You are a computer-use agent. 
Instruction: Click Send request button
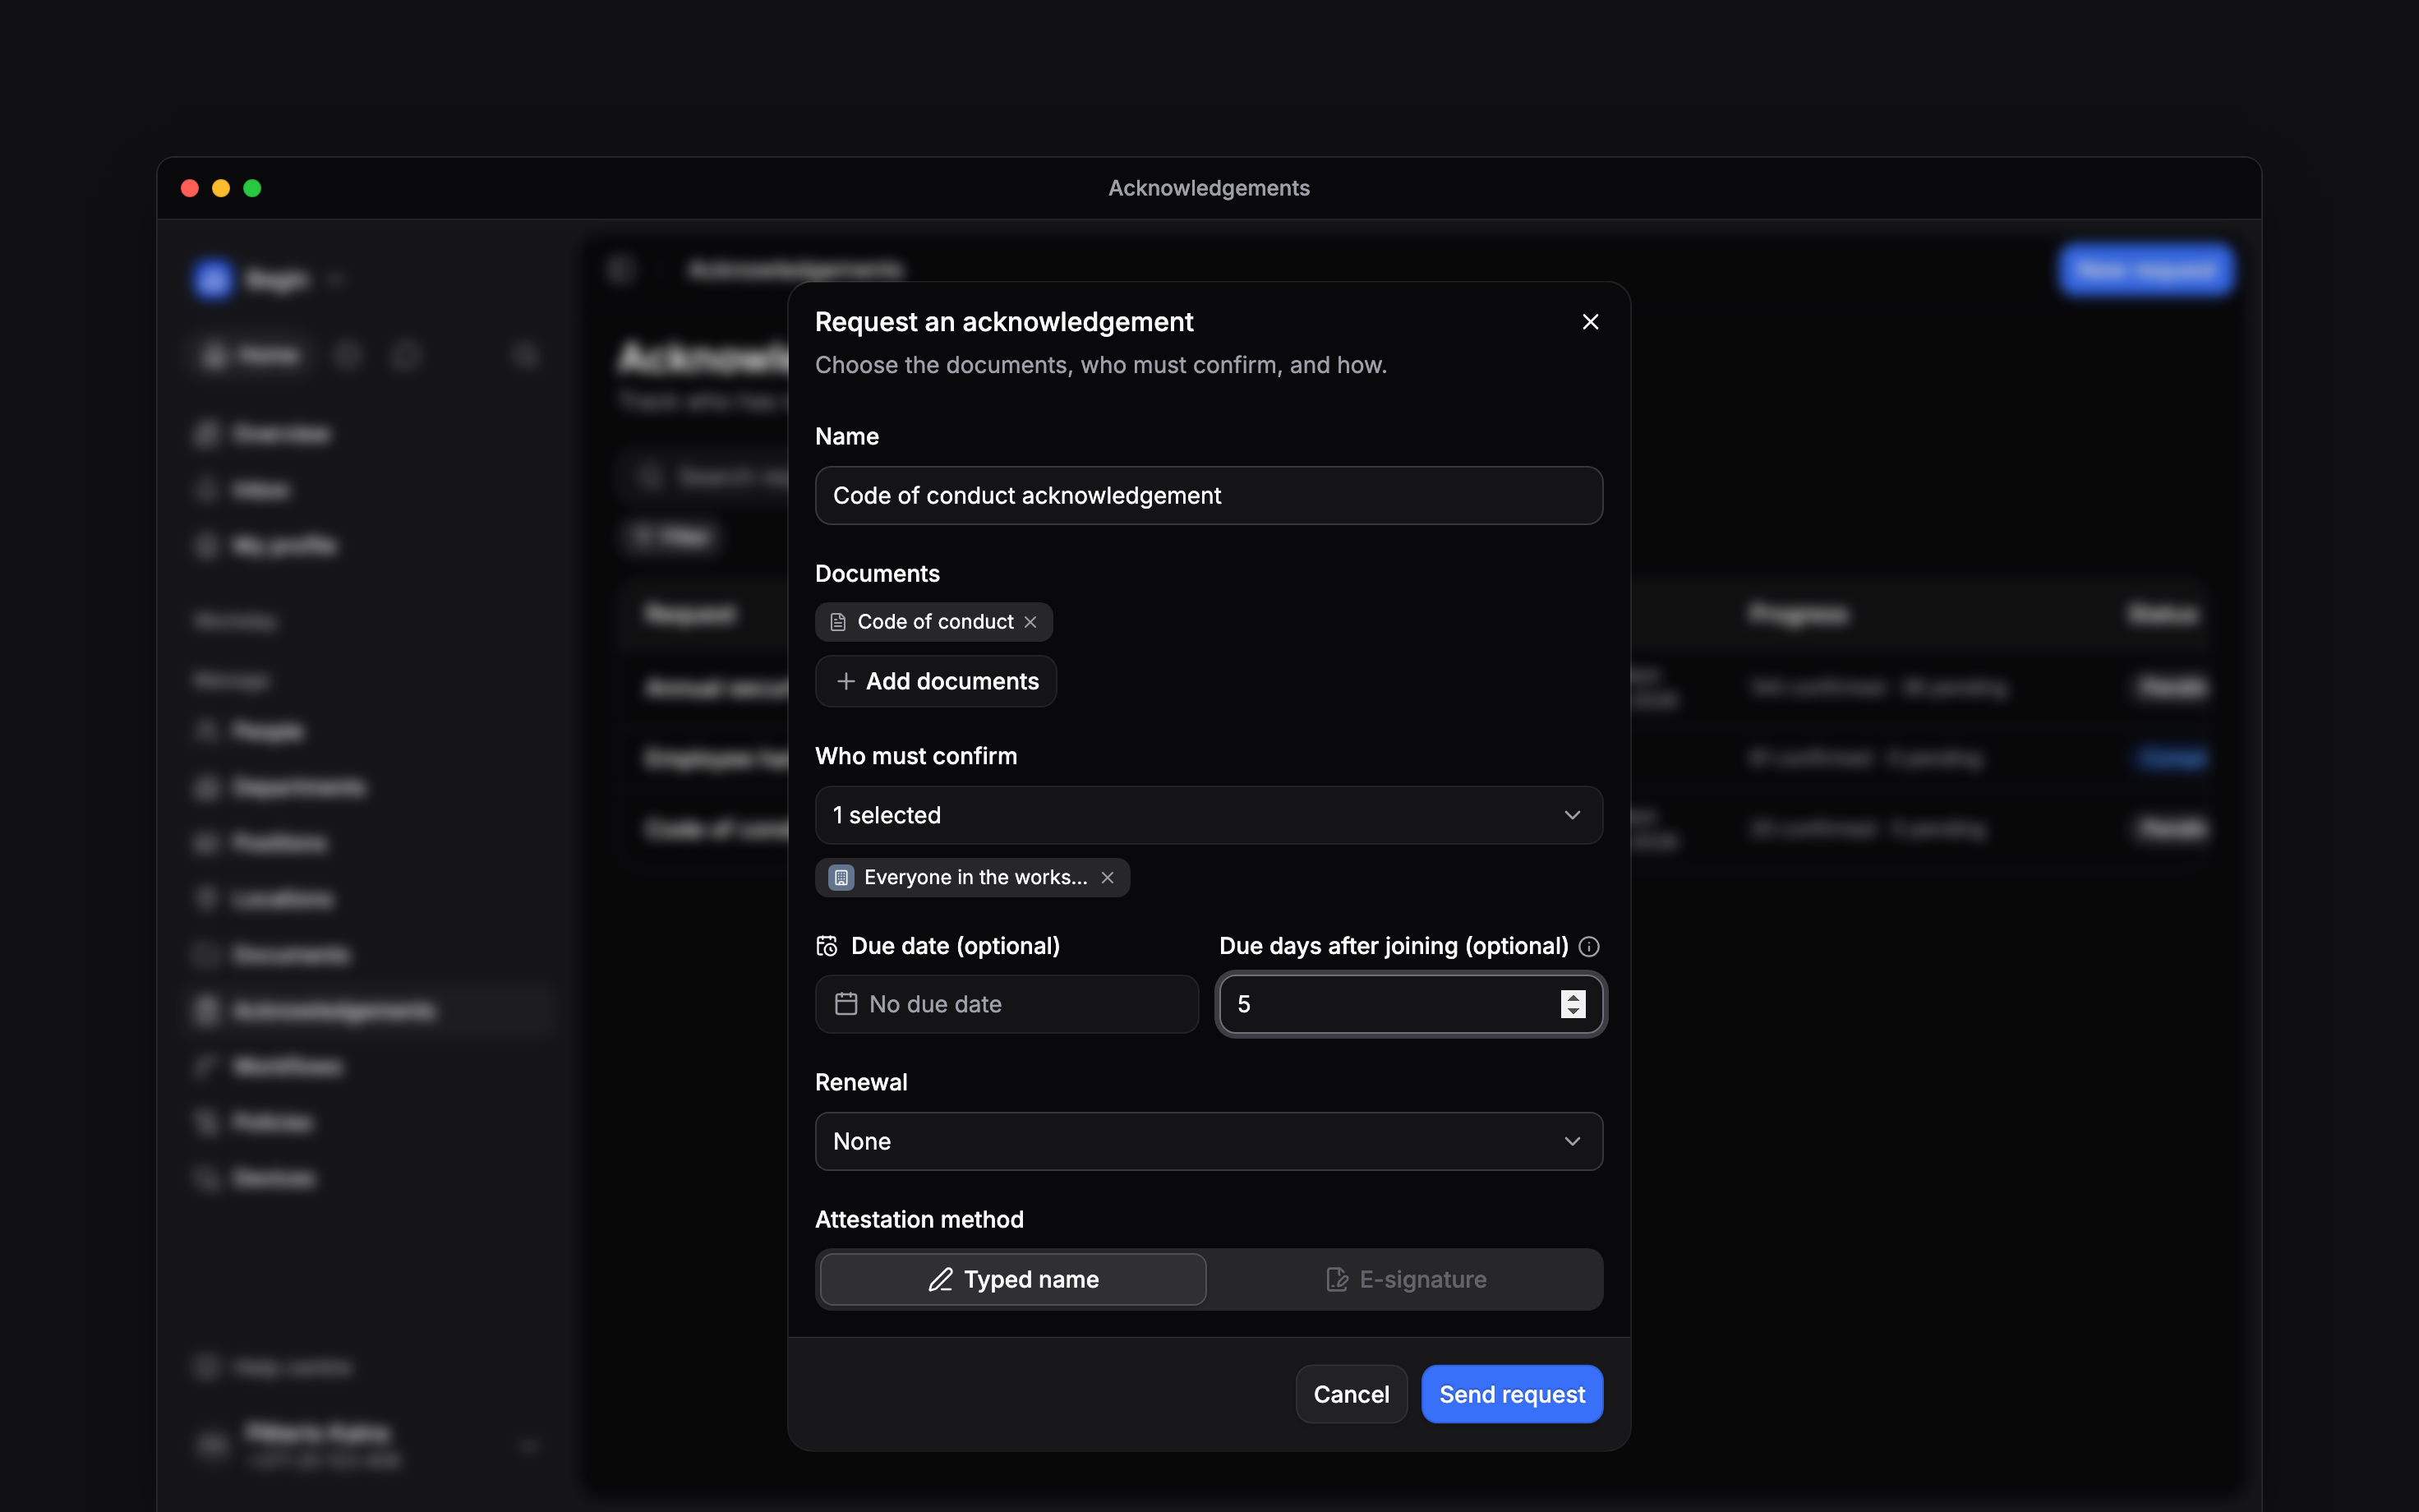pos(1511,1394)
